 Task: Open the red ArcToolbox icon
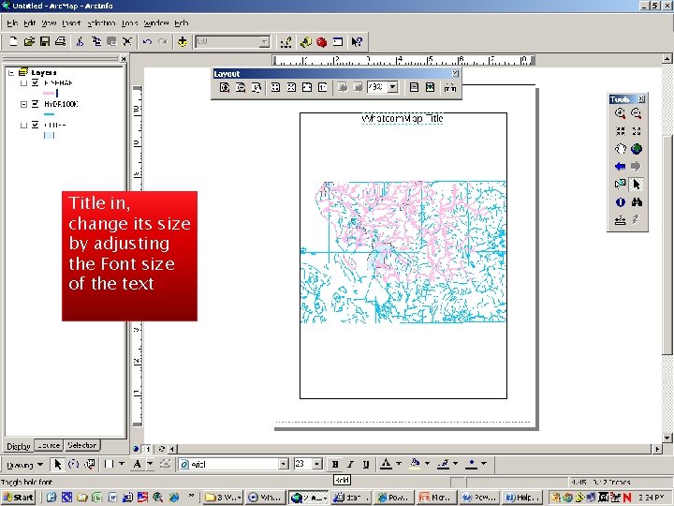click(x=321, y=42)
